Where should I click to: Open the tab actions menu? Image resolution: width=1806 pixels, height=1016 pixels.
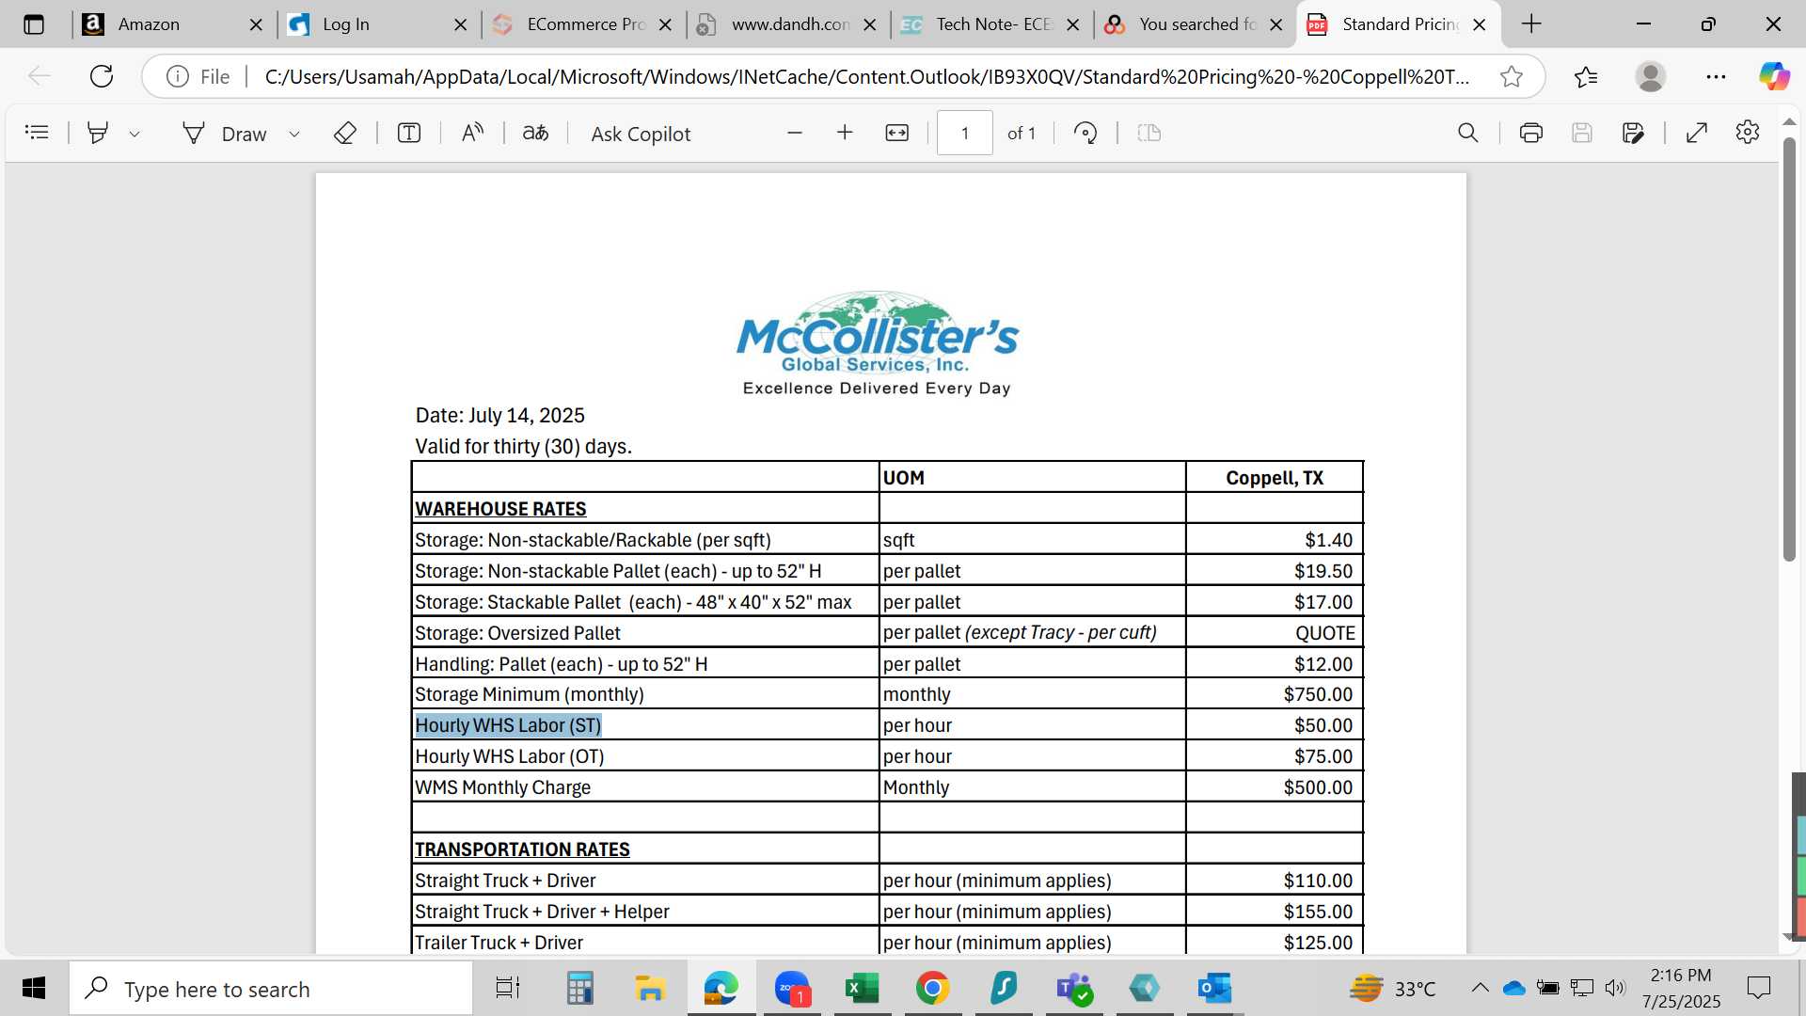click(x=34, y=24)
